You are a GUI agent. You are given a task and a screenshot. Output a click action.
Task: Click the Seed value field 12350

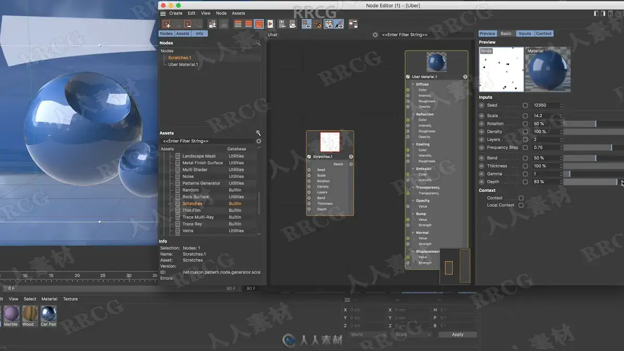547,105
